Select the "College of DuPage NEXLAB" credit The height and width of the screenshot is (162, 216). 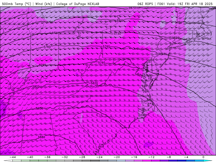click(77, 4)
